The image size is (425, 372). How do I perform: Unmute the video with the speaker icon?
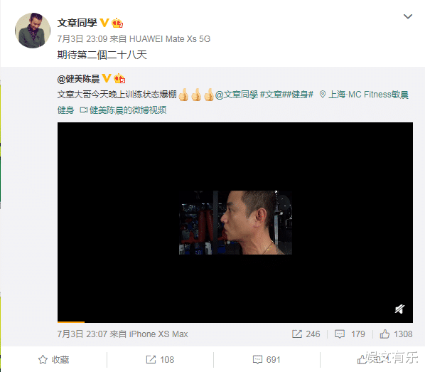[399, 309]
